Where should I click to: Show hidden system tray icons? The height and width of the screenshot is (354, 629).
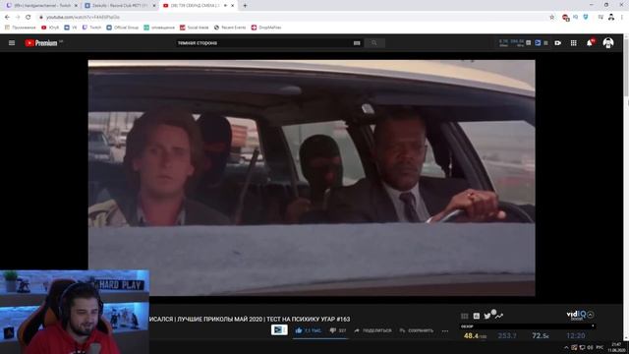(x=566, y=347)
